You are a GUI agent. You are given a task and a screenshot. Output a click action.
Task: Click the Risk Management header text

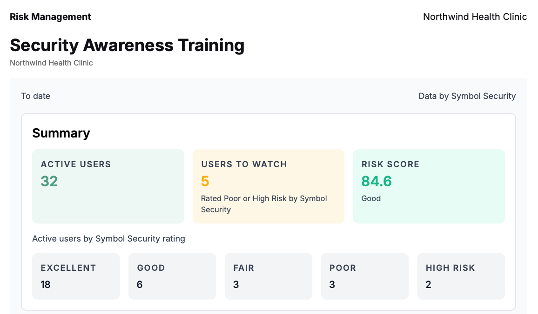[x=50, y=17]
